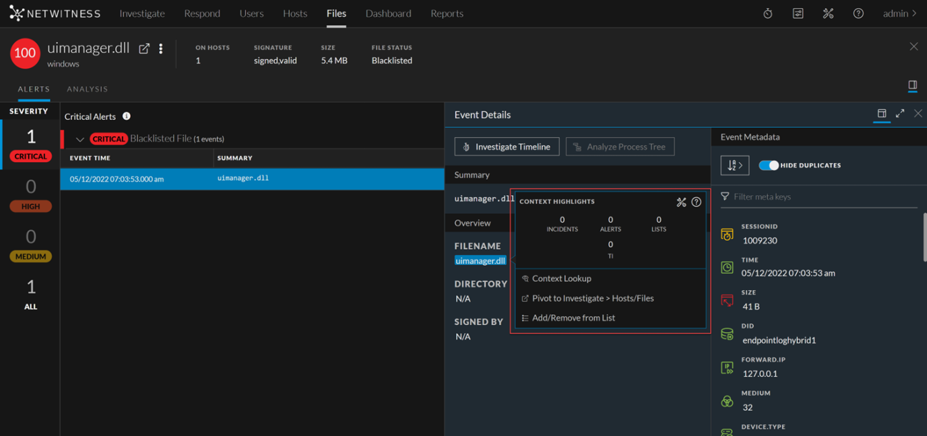Open the Hosts navigation menu
Viewport: 927px width, 436px height.
click(x=294, y=13)
